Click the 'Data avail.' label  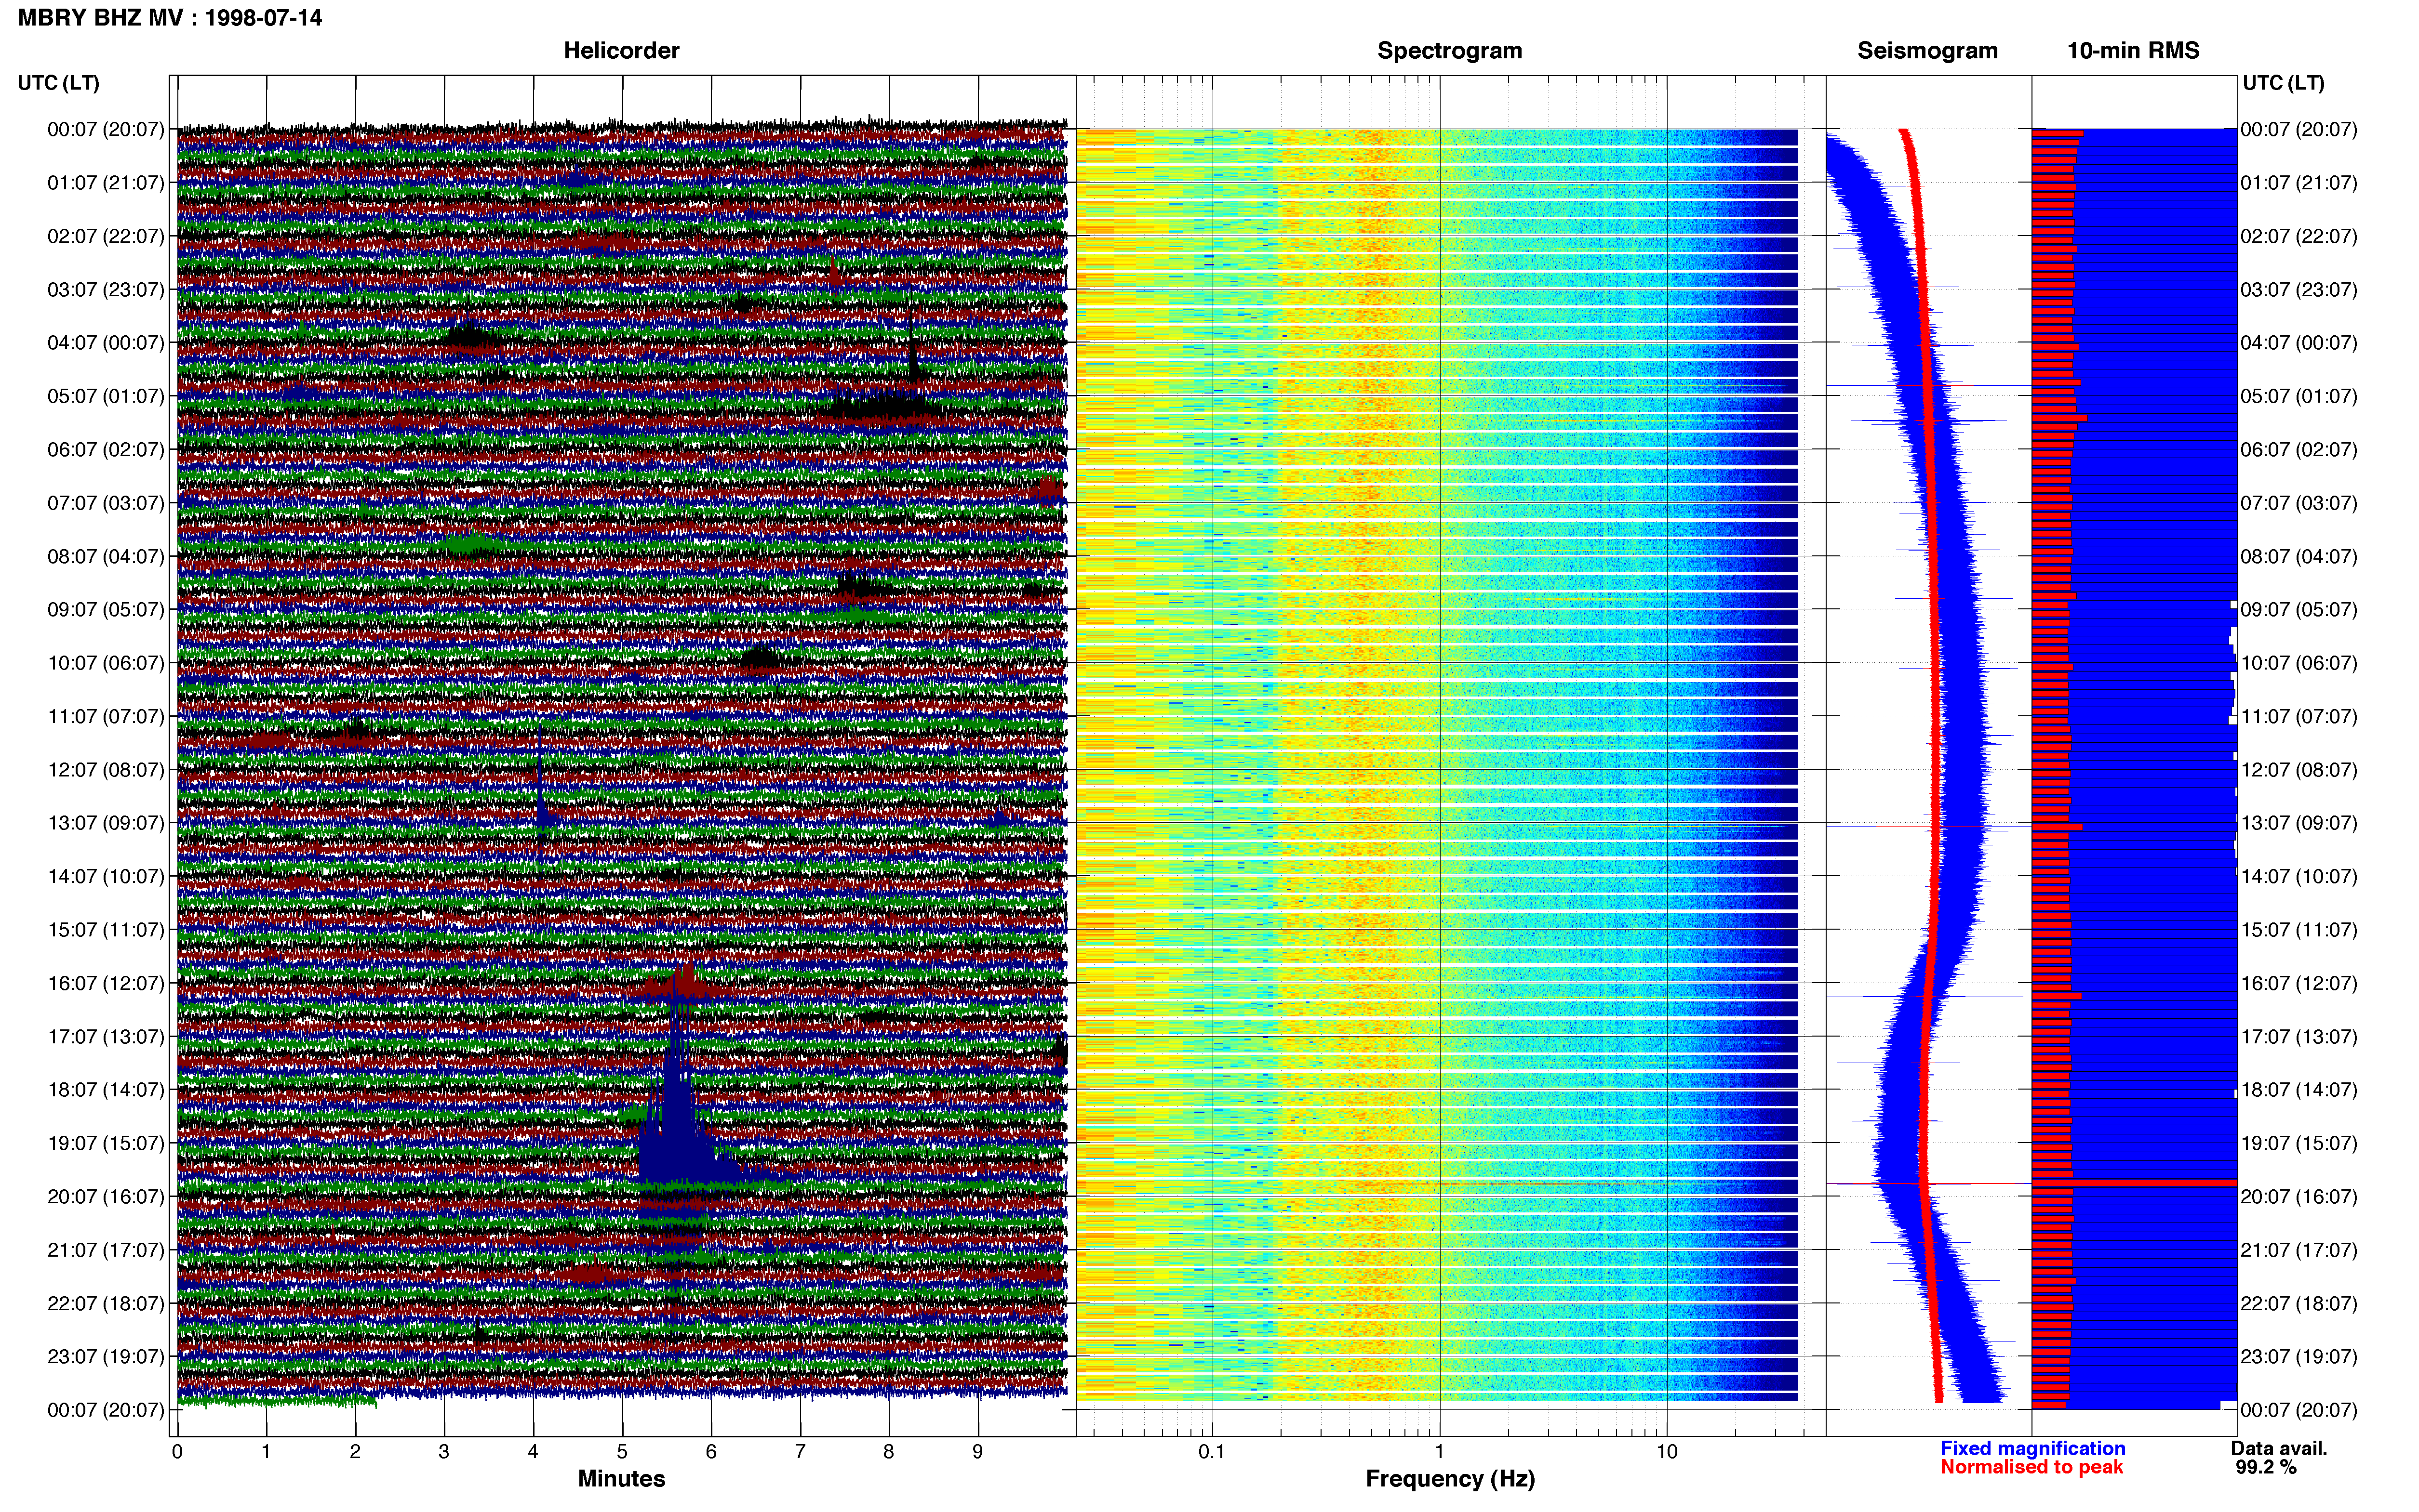(2279, 1449)
